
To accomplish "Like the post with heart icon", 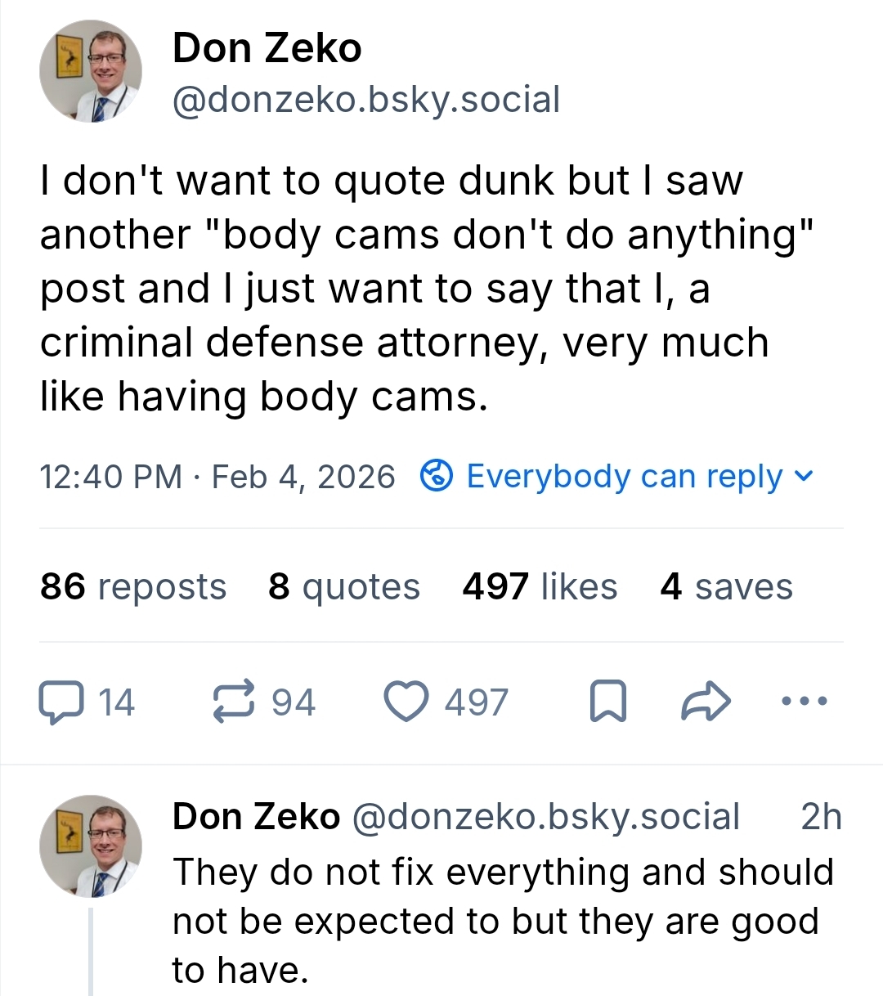I will coord(406,702).
